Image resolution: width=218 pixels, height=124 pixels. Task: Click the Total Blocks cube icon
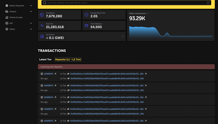42,15
